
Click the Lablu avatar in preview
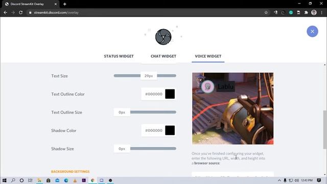(208, 86)
